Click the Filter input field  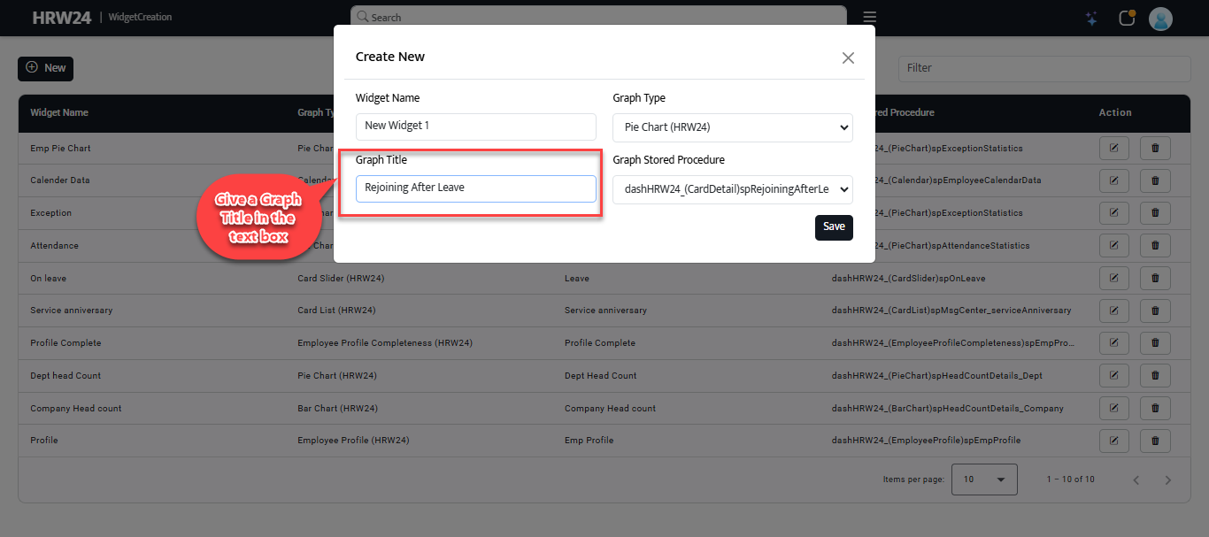point(1044,68)
